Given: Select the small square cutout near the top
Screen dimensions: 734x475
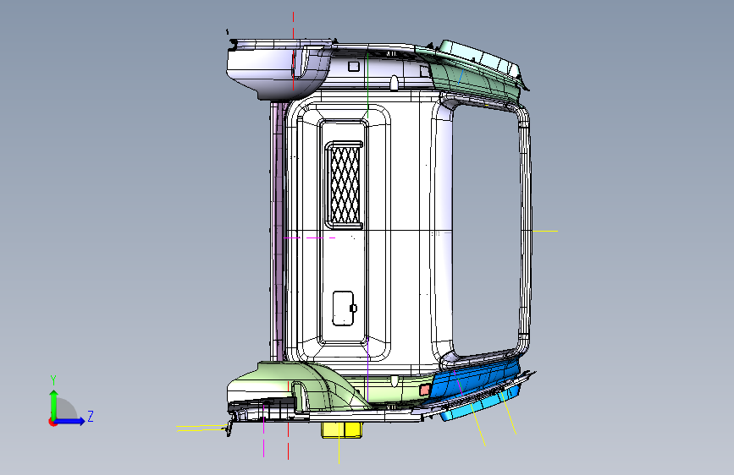Looking at the screenshot, I should click(353, 67).
